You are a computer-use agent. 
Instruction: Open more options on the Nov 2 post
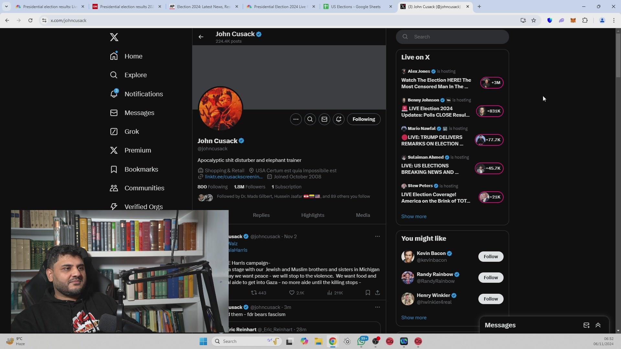click(377, 237)
